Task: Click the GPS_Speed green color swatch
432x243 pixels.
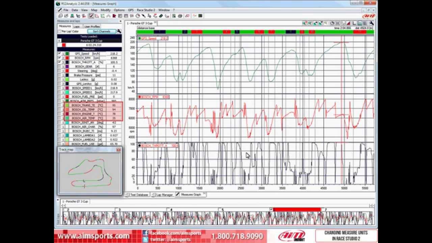Action: 67,54
